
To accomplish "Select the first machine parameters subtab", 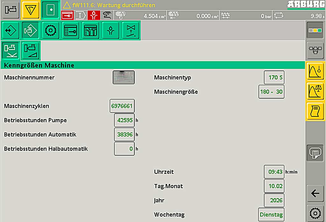I will [x=11, y=51].
